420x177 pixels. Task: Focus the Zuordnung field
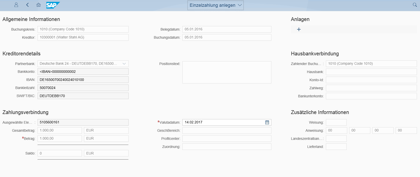pyautogui.click(x=226, y=147)
